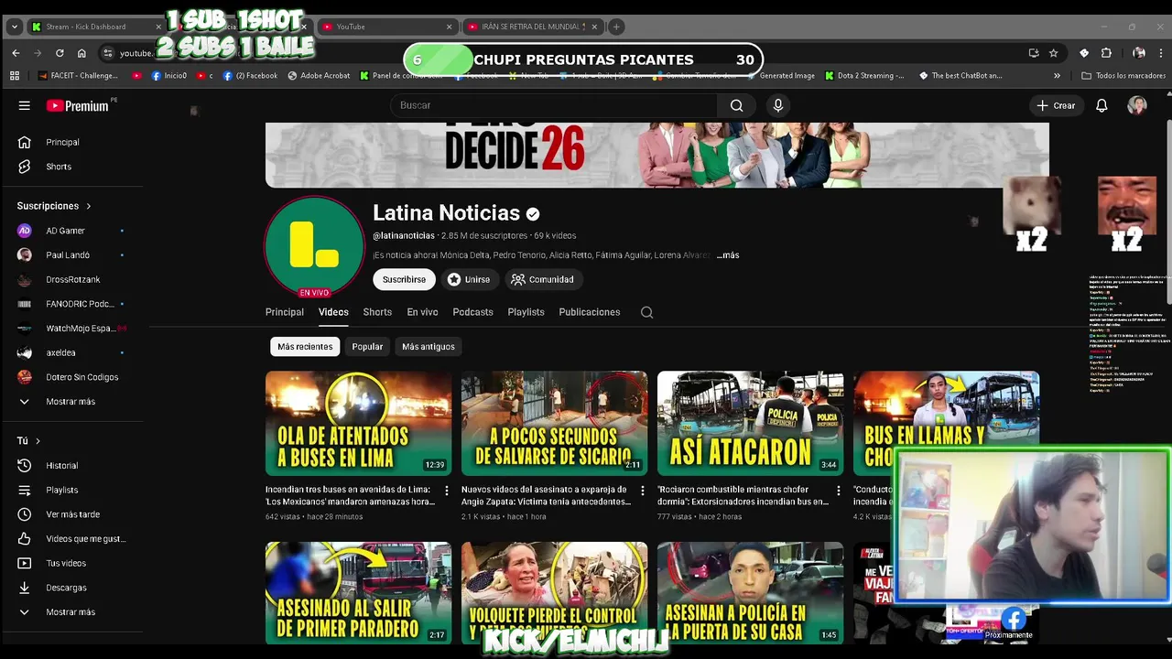Click the Unirse membership button
Screen dimensions: 1172x659
click(x=468, y=279)
